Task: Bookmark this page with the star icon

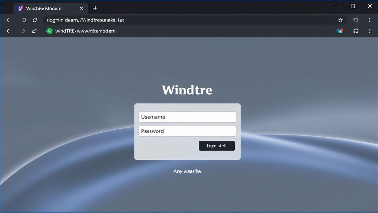Action: tap(341, 20)
